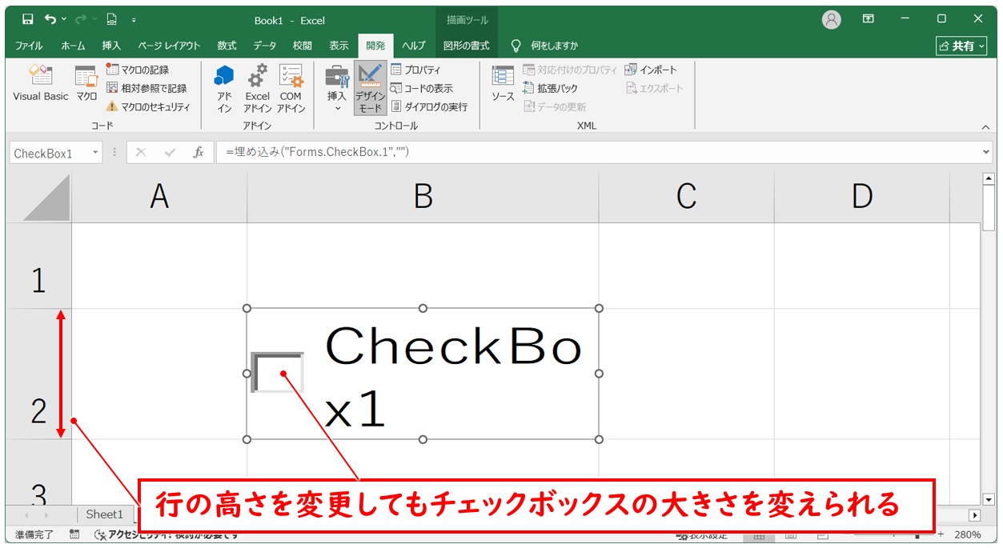Collapse the ribbon with the chevron
The width and height of the screenshot is (1003, 548).
pos(985,126)
